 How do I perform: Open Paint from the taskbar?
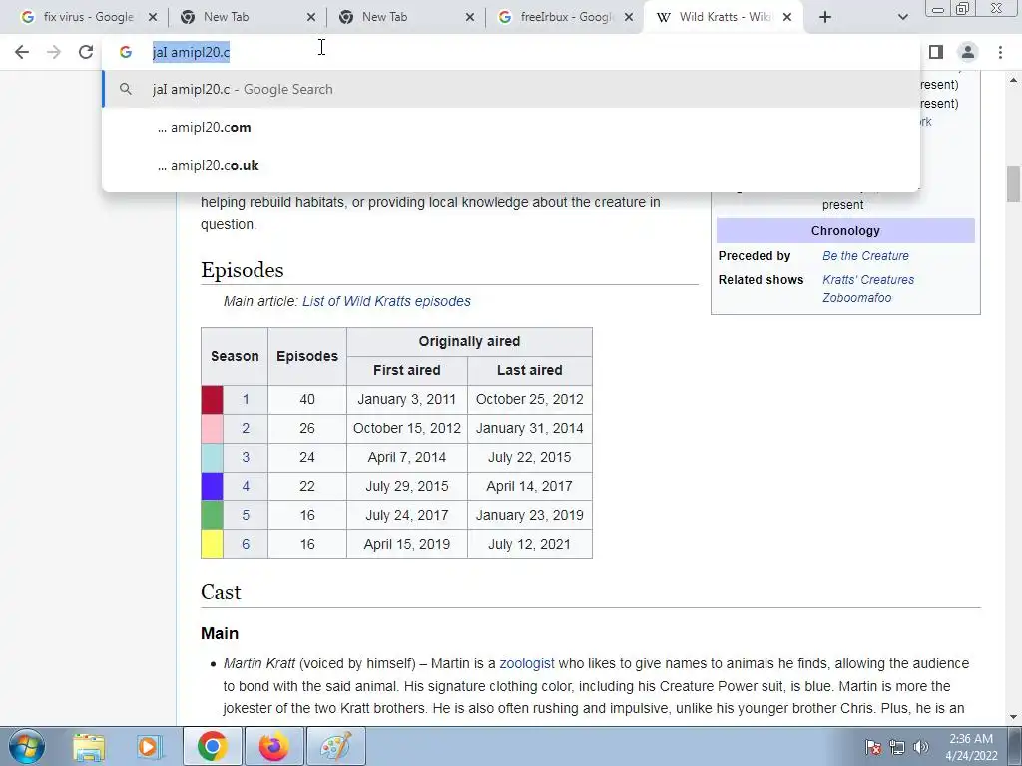[335, 746]
